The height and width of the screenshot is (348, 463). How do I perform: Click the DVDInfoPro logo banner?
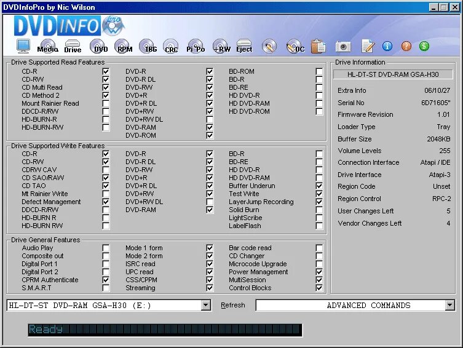click(69, 26)
